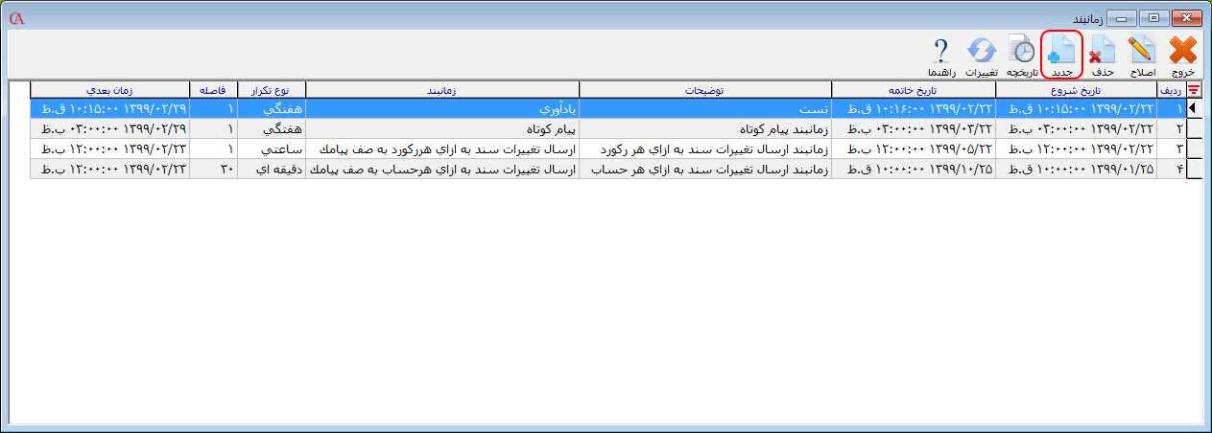This screenshot has width=1212, height=433.
Task: Sort by تاریخ خاتمه column header
Action: (913, 90)
